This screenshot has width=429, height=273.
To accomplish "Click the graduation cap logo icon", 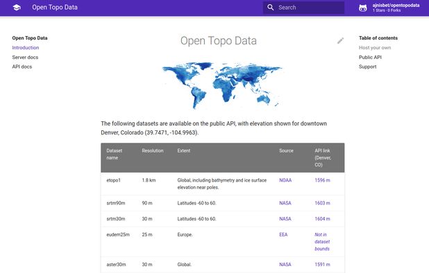I will (17, 8).
